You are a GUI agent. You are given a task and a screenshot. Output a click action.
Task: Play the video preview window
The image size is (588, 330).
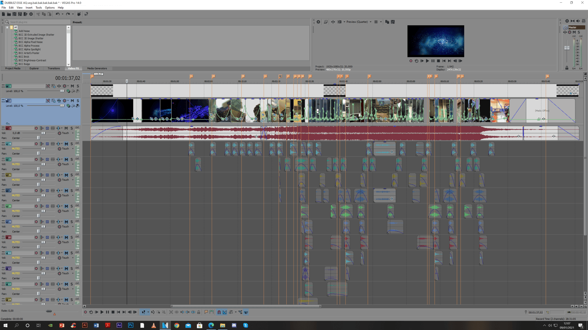427,61
